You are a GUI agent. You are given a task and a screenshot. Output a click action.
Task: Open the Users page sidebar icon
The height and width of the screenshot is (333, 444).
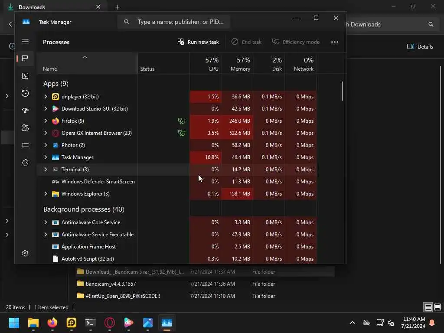pyautogui.click(x=25, y=128)
